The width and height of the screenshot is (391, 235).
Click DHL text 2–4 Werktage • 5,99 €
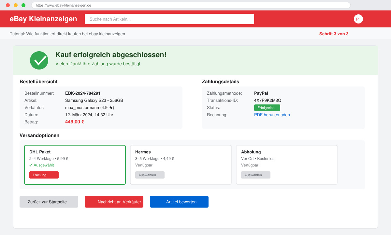[49, 159]
